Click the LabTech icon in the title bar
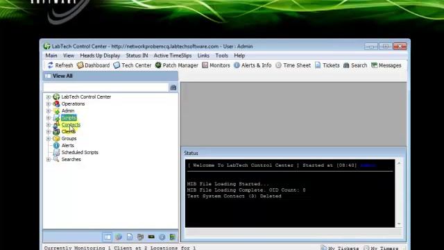This screenshot has width=444, height=250. pyautogui.click(x=46, y=47)
